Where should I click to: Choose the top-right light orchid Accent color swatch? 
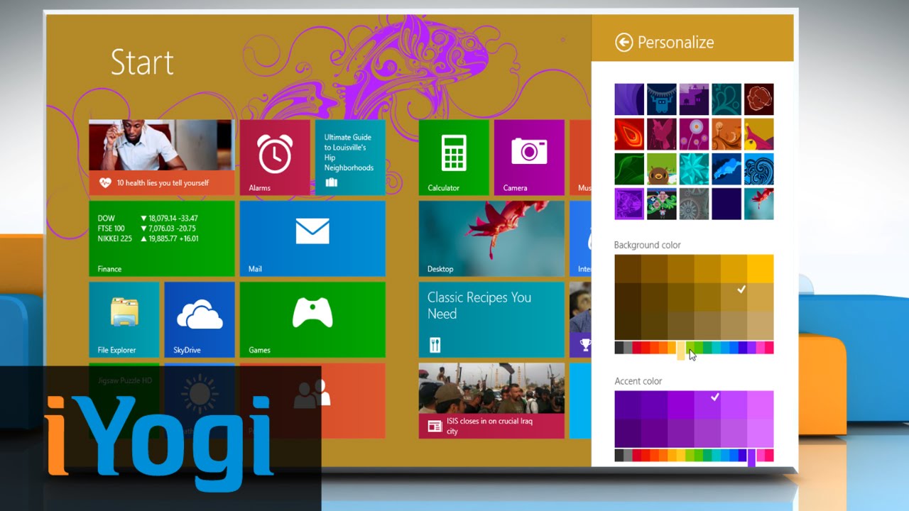[x=761, y=405]
